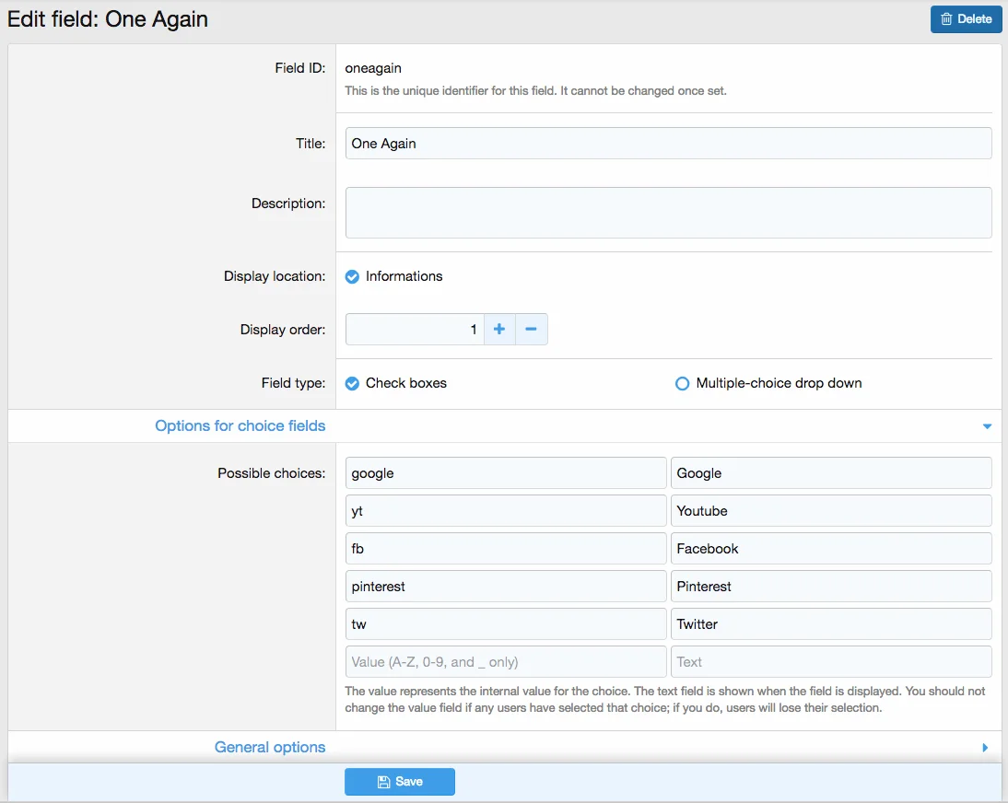Expand General options arrow icon
This screenshot has width=1008, height=803.
tap(986, 748)
